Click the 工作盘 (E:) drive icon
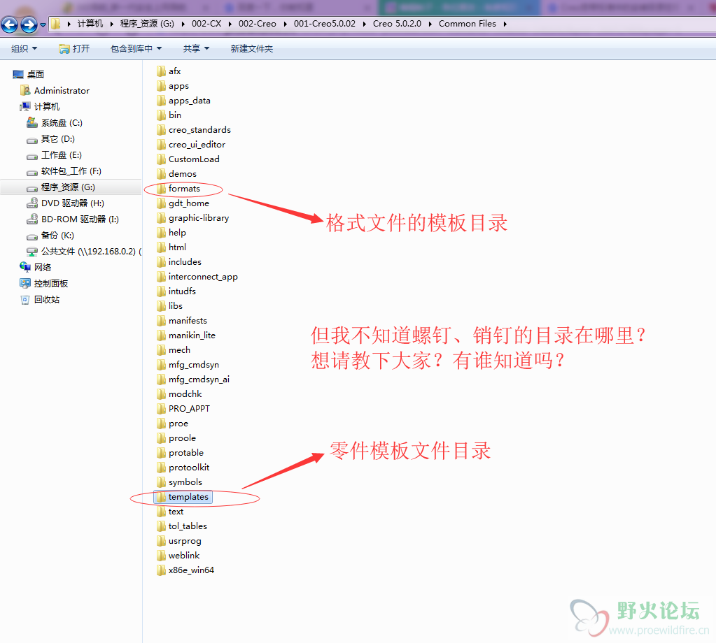716x643 pixels. pos(32,157)
